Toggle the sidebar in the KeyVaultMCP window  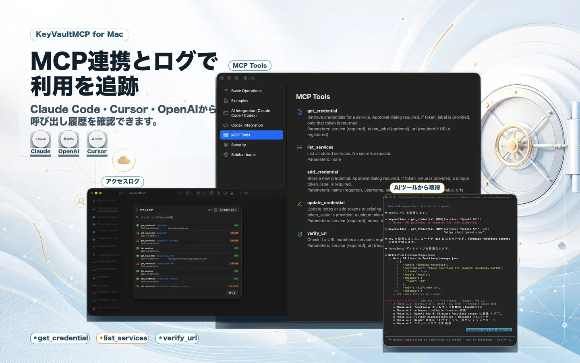click(121, 193)
